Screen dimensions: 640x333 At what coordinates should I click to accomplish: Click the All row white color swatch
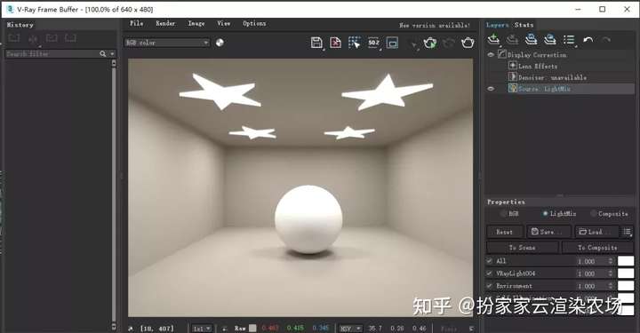click(x=626, y=261)
